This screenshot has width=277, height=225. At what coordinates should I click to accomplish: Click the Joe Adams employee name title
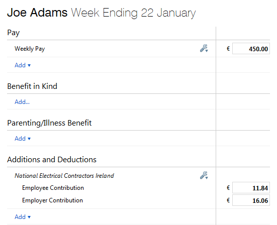[x=37, y=13]
